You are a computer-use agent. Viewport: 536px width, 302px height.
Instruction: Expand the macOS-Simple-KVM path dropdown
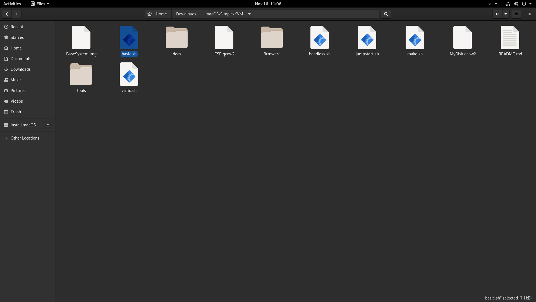(249, 14)
